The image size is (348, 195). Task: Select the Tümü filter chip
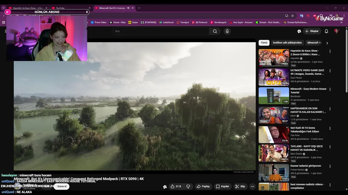point(264,43)
